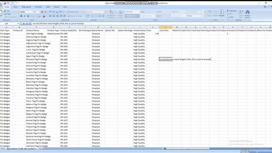Click the horizontal scrollbar thumb
This screenshot has height=153, width=272.
point(188,149)
